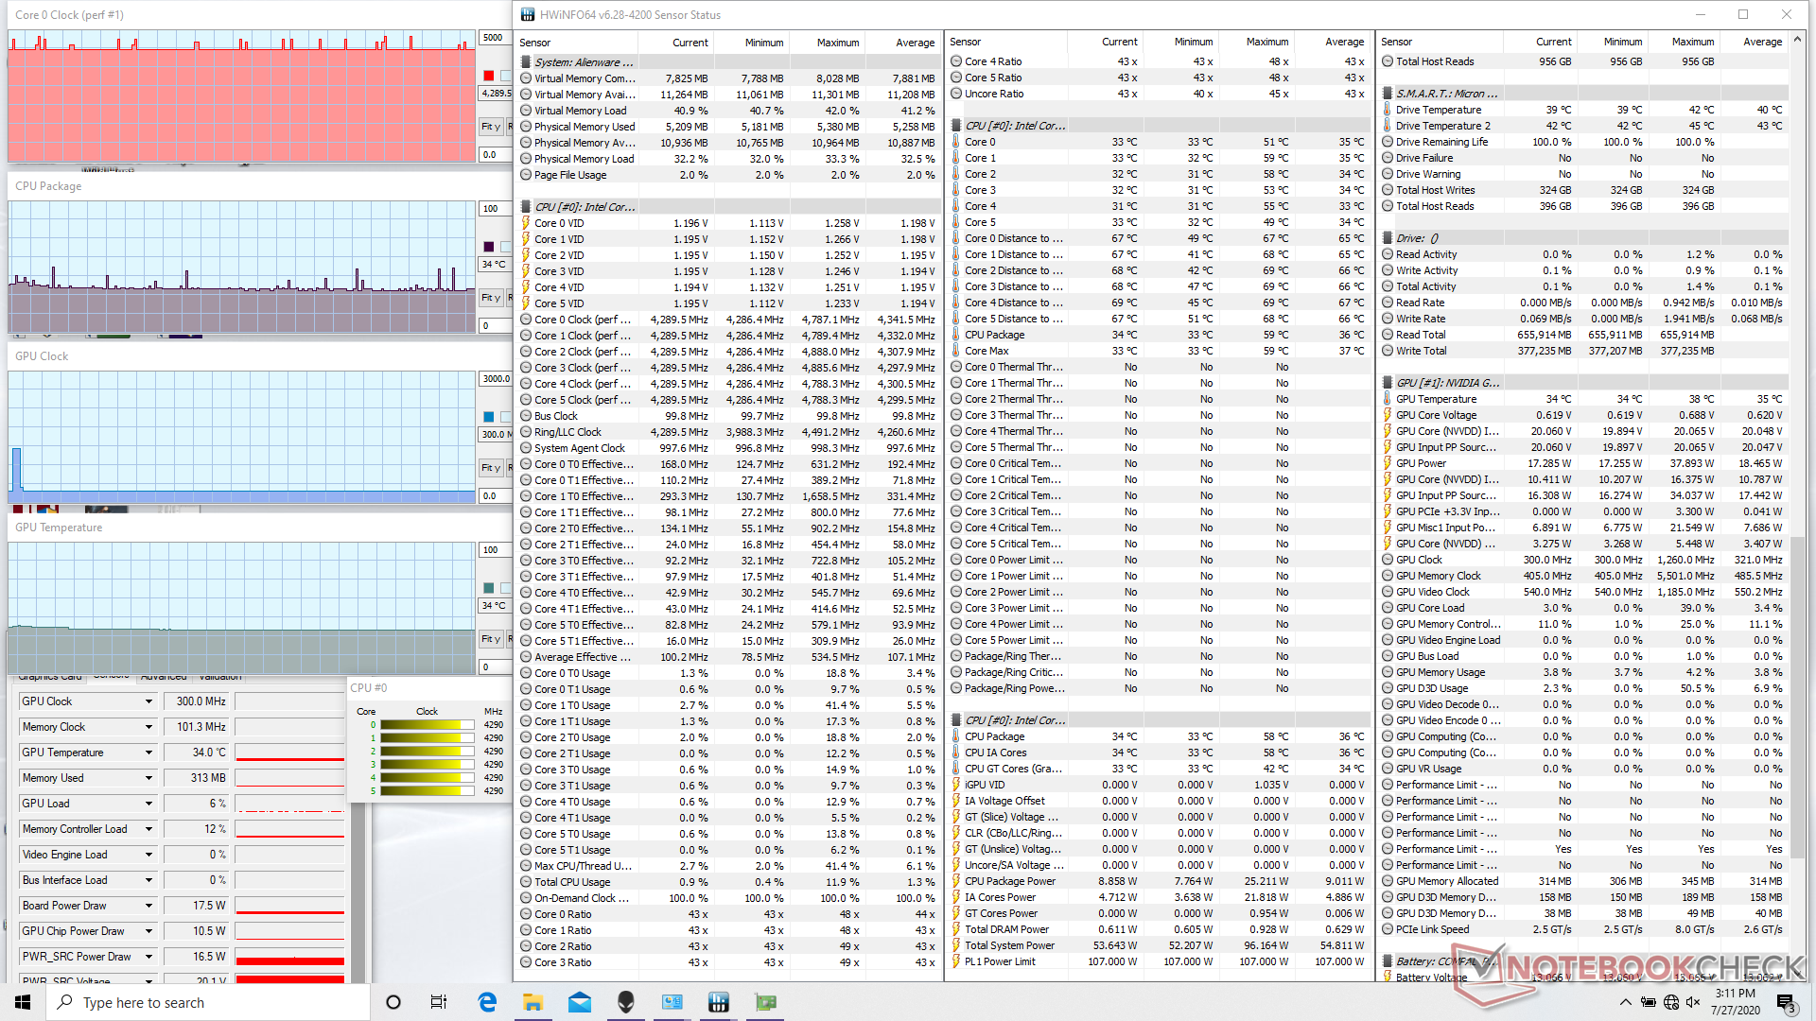This screenshot has width=1816, height=1021.
Task: Open Microsoft Edge from the taskbar
Action: click(x=487, y=1002)
